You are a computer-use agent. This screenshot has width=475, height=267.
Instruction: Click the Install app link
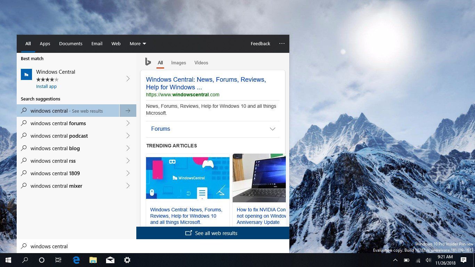[46, 86]
